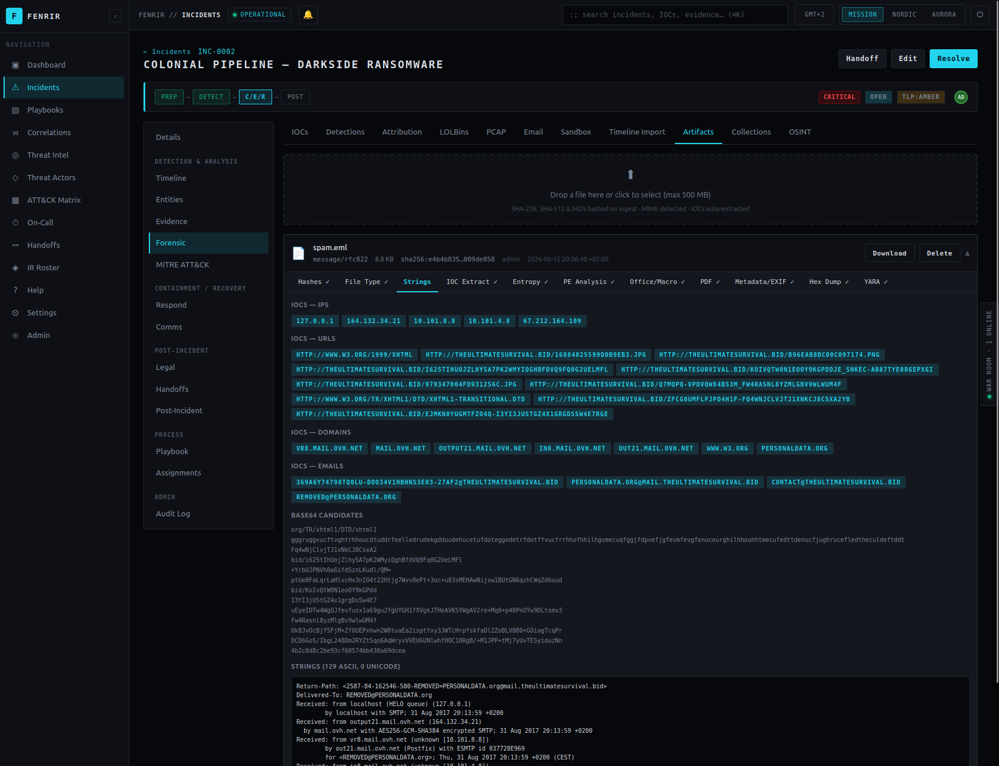Open the PCAP tab
999x766 pixels.
(x=496, y=132)
